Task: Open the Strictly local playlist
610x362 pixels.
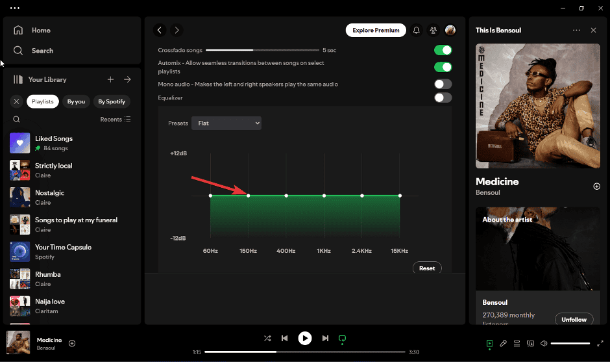Action: pyautogui.click(x=72, y=170)
